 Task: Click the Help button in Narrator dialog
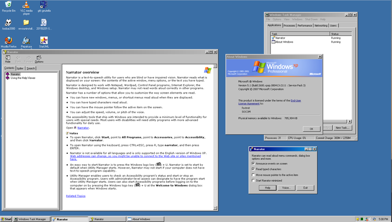267,188
